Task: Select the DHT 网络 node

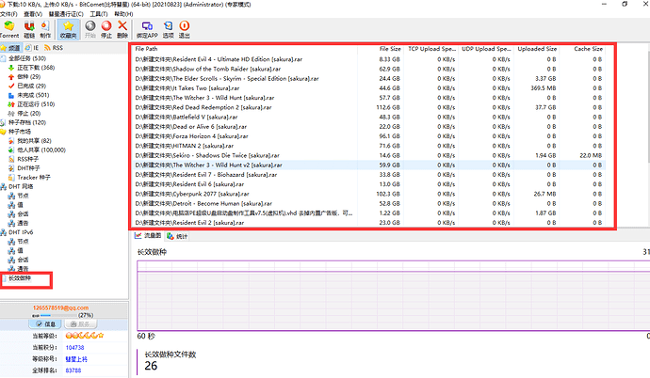Action: point(17,186)
